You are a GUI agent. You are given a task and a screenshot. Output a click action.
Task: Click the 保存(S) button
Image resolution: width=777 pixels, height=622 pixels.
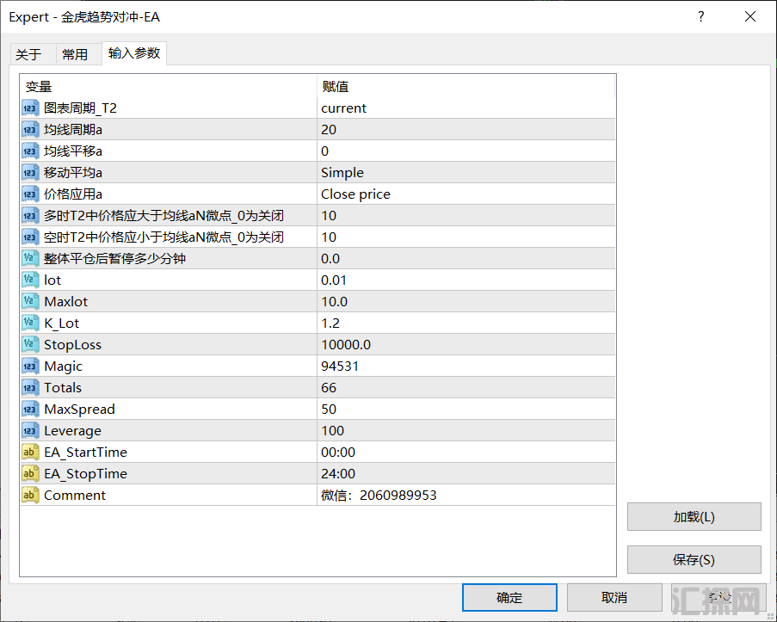tap(694, 560)
